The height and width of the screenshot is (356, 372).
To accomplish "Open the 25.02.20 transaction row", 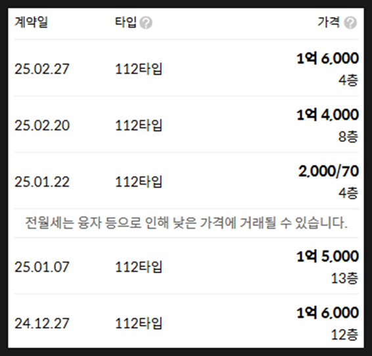I will [x=186, y=124].
